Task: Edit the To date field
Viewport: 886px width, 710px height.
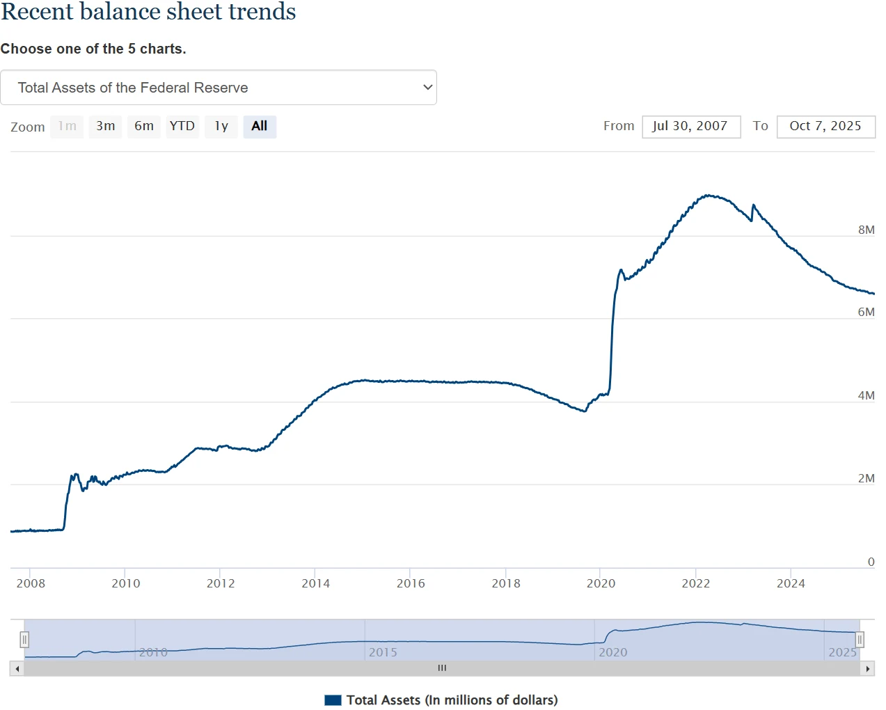Action: click(825, 126)
